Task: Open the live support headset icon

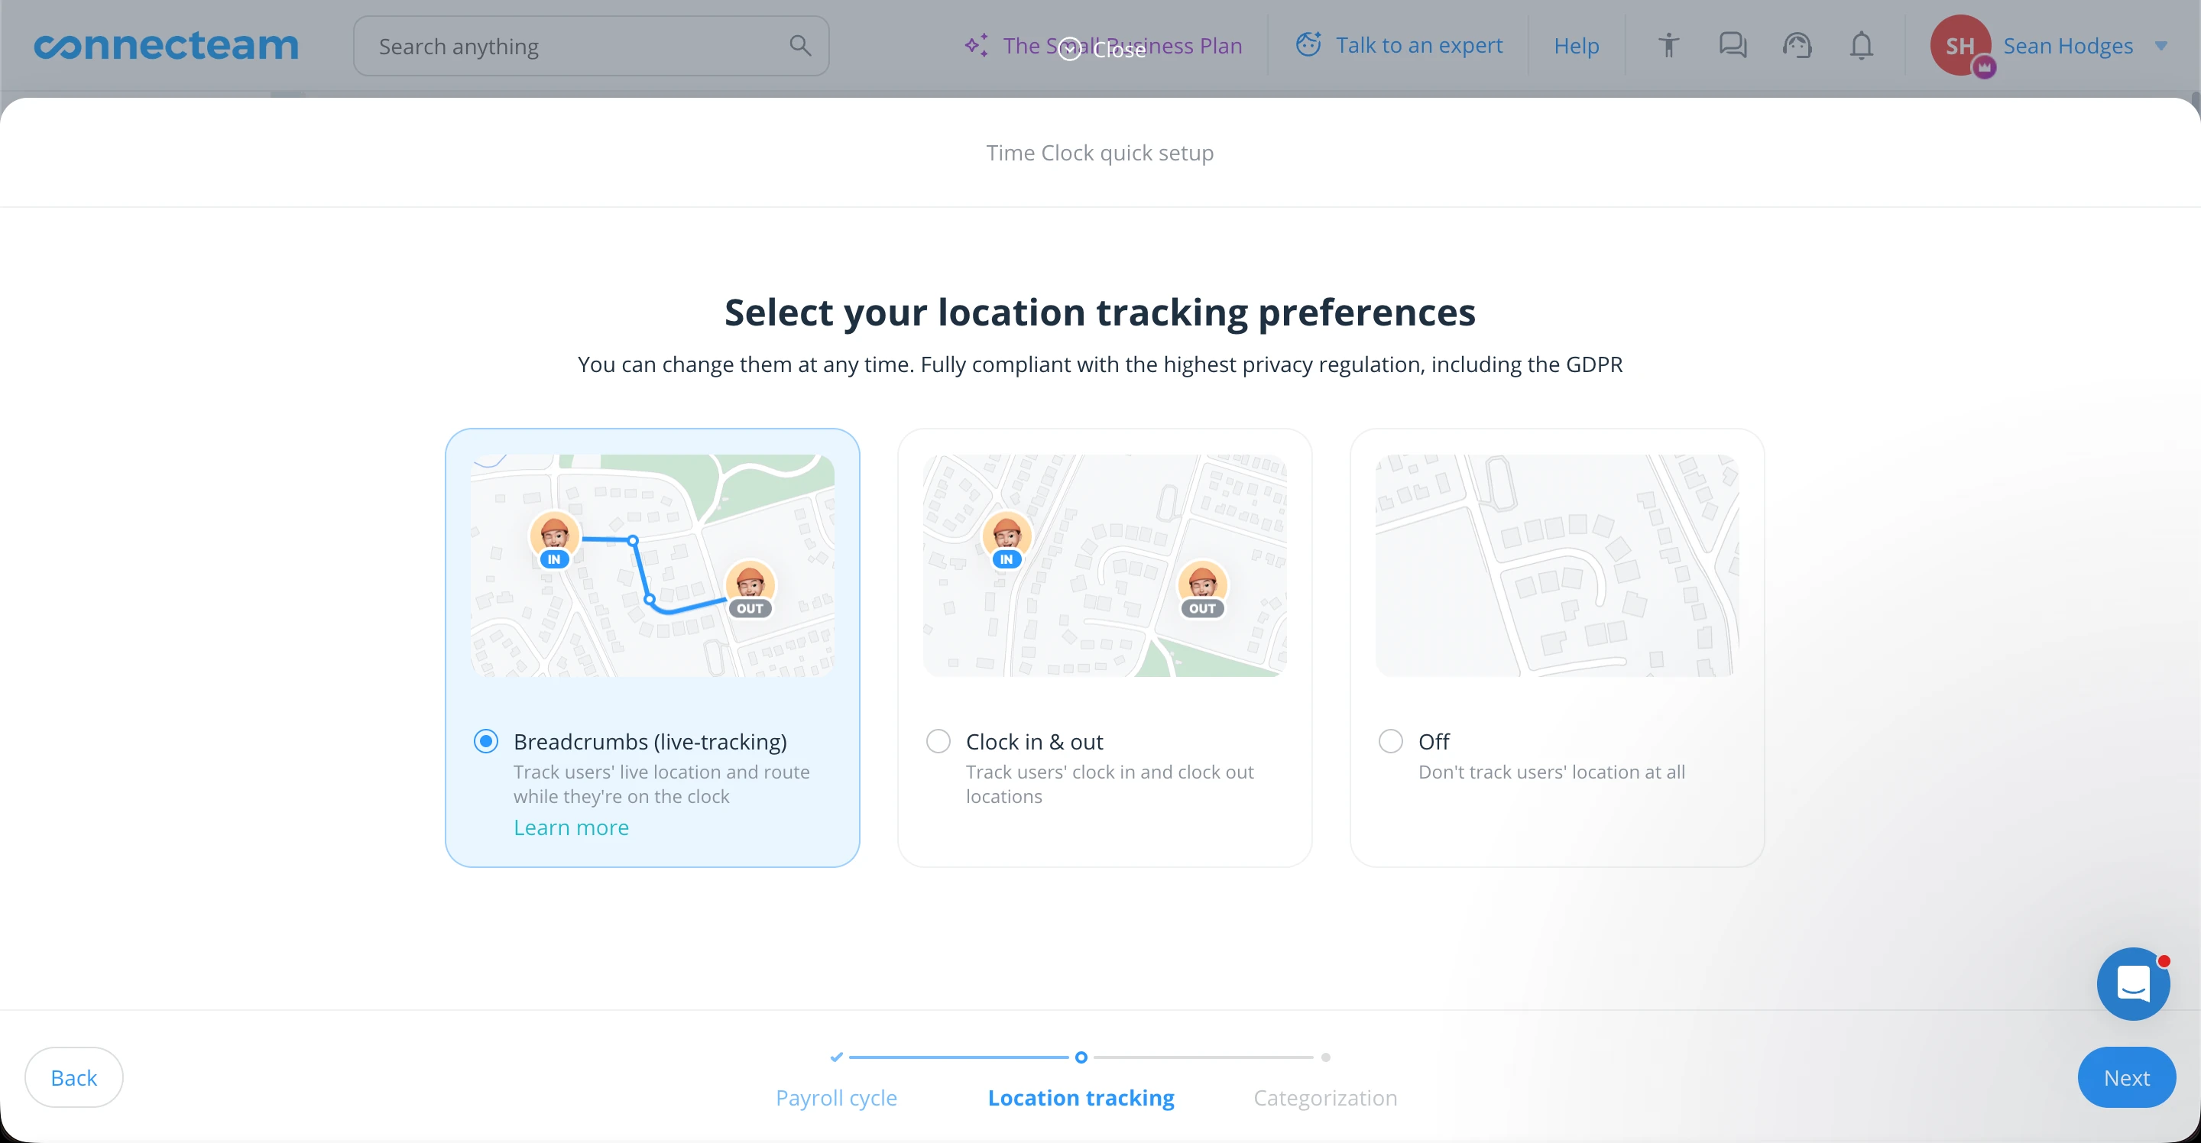Action: (1797, 45)
